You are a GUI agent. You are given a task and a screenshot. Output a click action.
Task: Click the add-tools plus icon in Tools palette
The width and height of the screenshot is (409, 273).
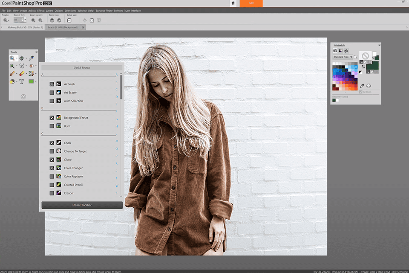23,97
